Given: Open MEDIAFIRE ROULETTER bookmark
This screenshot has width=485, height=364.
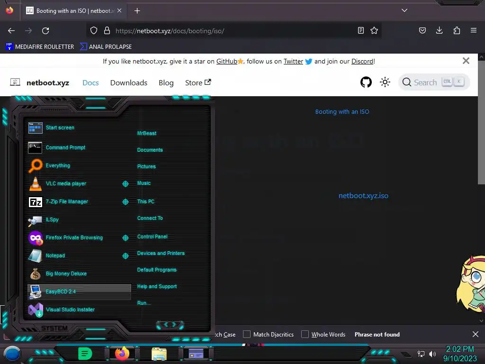Looking at the screenshot, I should (40, 47).
